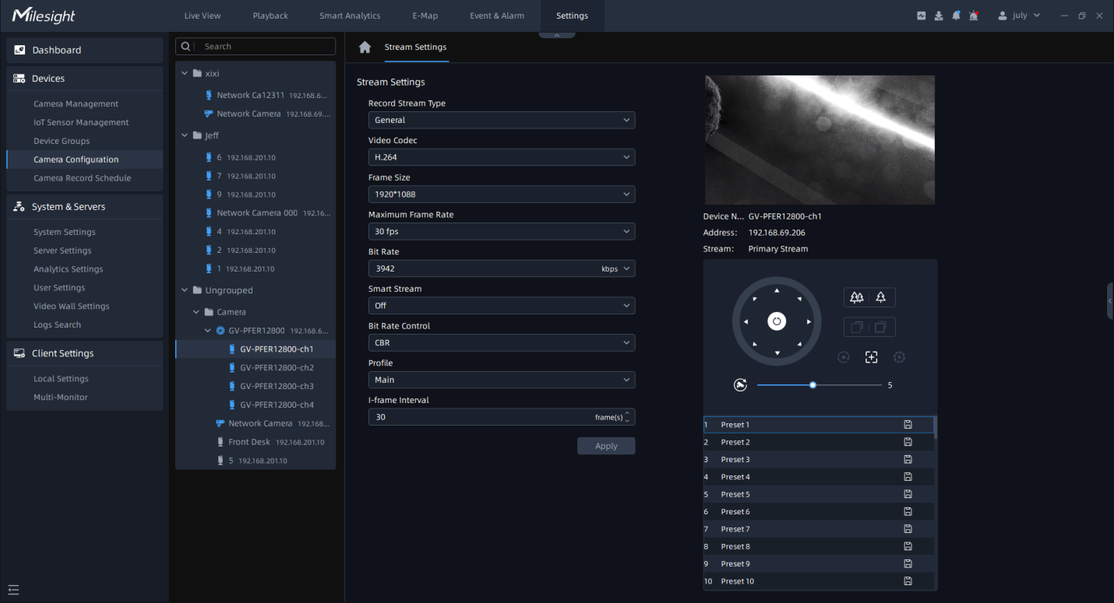Click the PTZ auto-home center button

click(777, 321)
